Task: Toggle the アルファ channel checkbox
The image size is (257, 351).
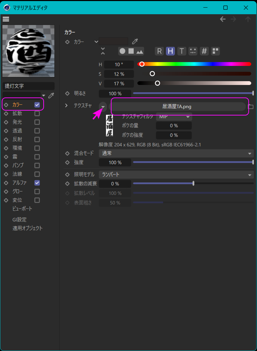Action: pyautogui.click(x=37, y=183)
